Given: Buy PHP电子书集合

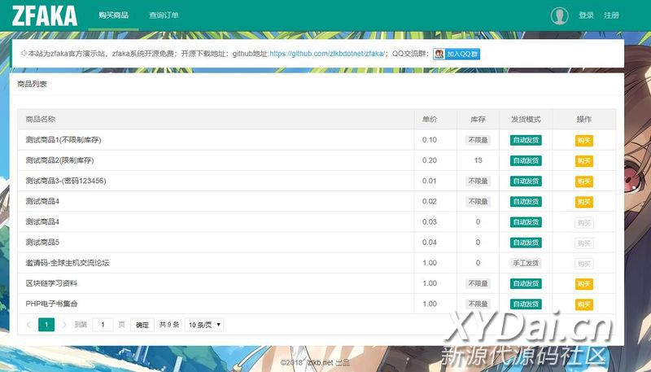Looking at the screenshot, I should (x=583, y=304).
